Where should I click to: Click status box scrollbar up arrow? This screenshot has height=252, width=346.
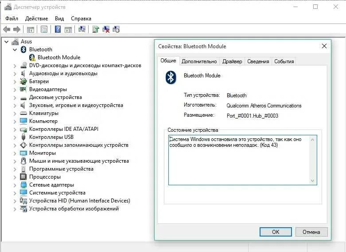click(313, 139)
